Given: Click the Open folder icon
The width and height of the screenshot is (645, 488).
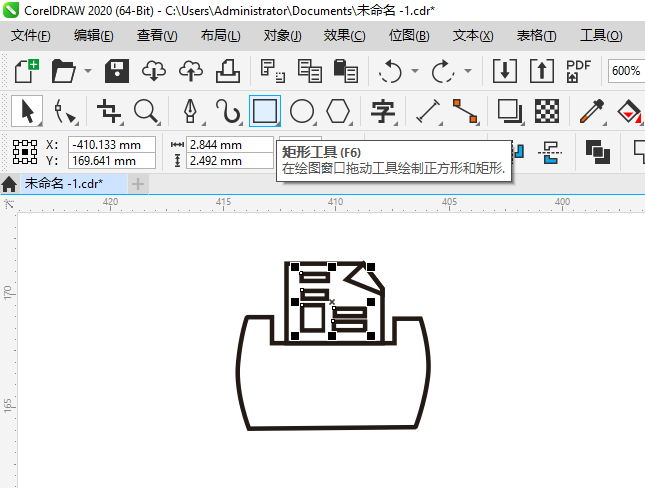Looking at the screenshot, I should [63, 71].
